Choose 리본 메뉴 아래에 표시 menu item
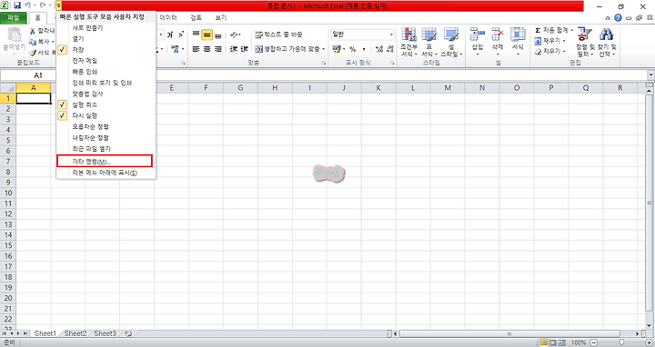 coord(106,173)
